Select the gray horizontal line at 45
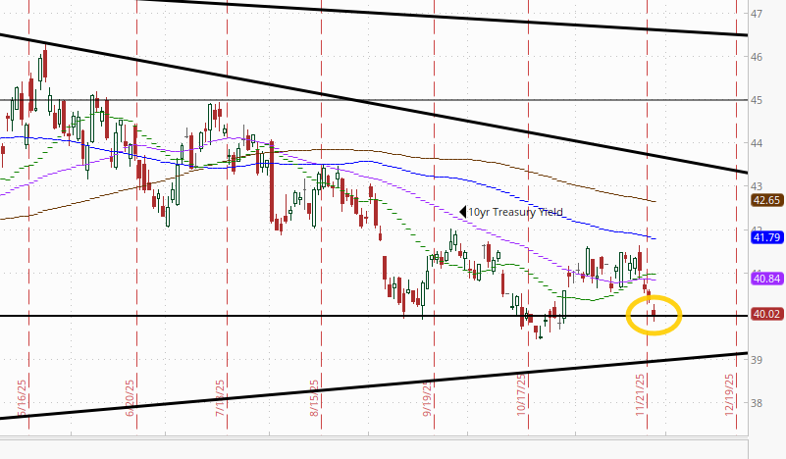This screenshot has height=459, width=786. [x=374, y=100]
